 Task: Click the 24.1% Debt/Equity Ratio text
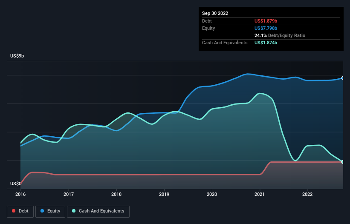(280, 35)
